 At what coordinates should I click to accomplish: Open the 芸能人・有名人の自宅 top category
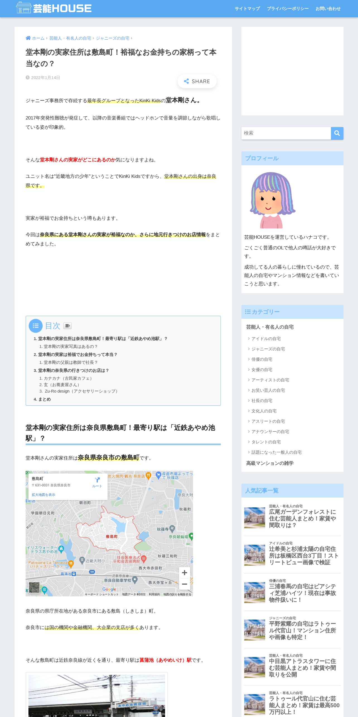tap(270, 327)
